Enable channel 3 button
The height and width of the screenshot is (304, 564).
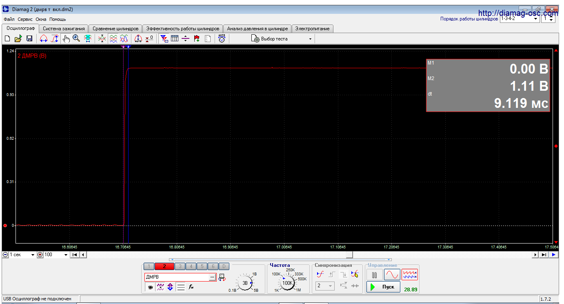click(180, 266)
